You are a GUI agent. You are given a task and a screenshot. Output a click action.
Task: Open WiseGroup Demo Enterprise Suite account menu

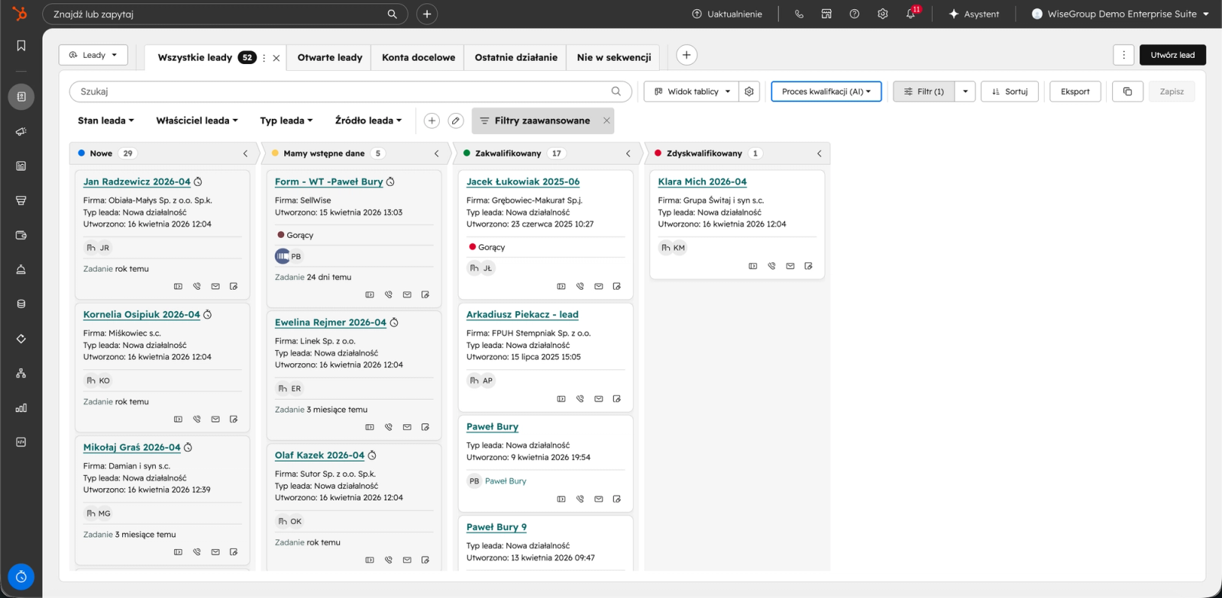coord(1120,14)
